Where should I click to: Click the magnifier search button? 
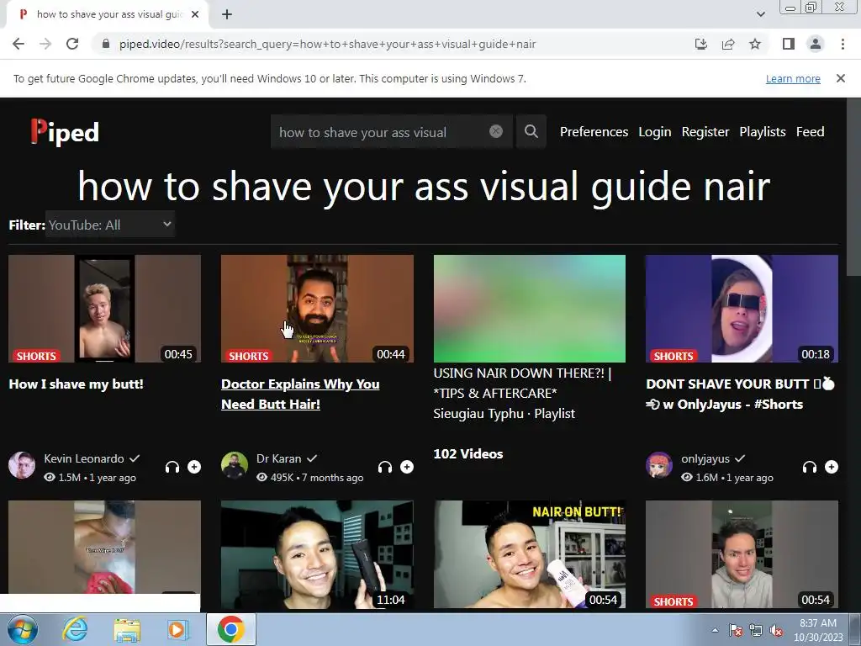[531, 131]
